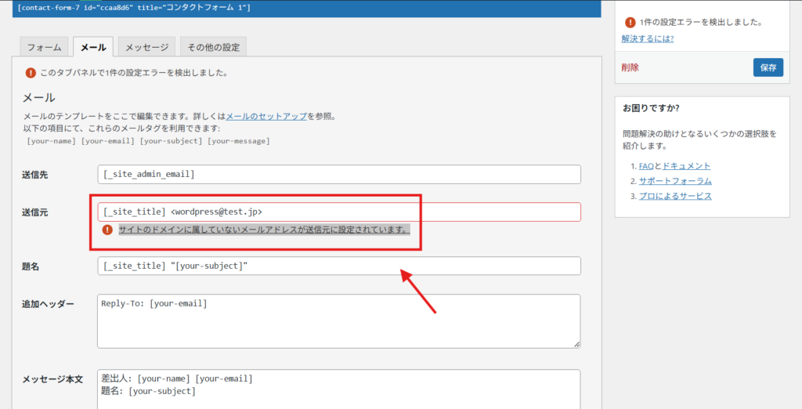Image resolution: width=802 pixels, height=409 pixels.
Task: Click the 送信元 field label
Action: click(x=34, y=212)
